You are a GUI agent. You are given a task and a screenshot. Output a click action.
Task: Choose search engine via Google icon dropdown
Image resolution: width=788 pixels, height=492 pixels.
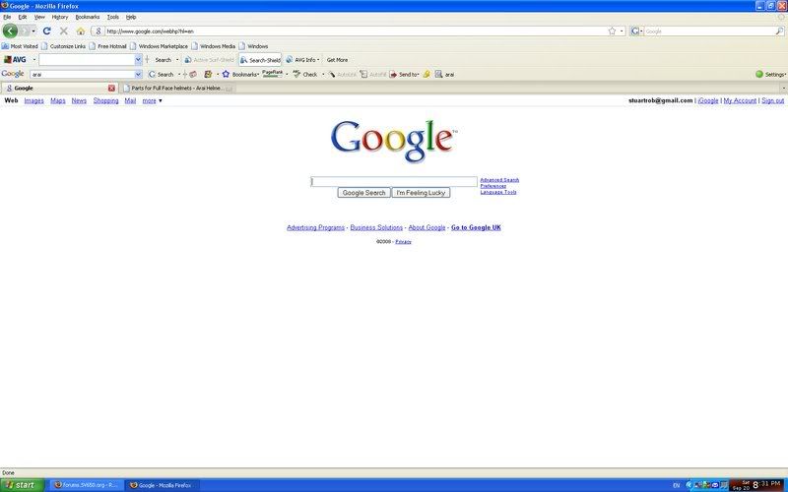(636, 31)
